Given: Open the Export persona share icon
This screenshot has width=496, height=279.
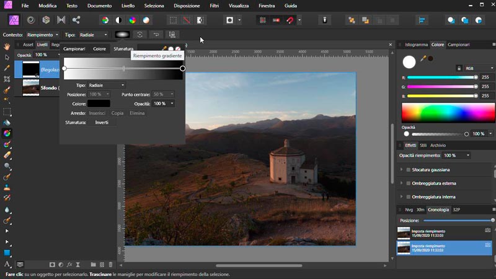Looking at the screenshot, I should coord(76,20).
